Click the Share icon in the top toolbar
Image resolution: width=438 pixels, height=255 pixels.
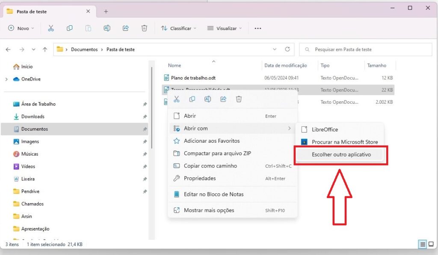[125, 28]
